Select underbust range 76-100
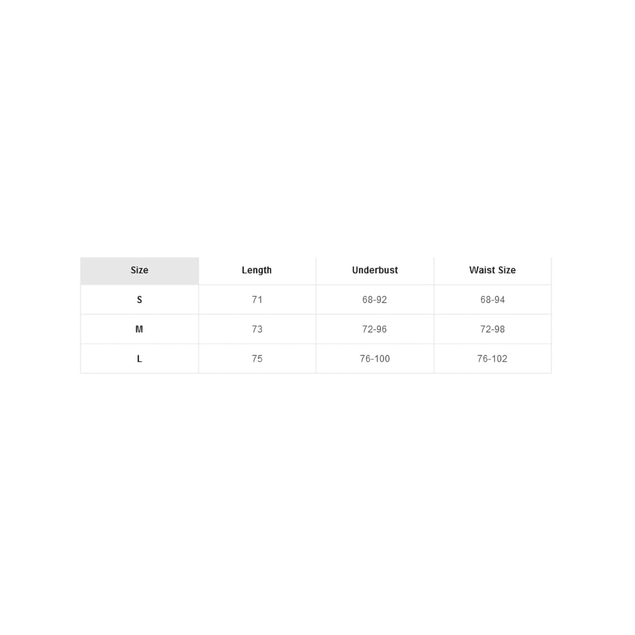This screenshot has width=635, height=635. click(375, 358)
